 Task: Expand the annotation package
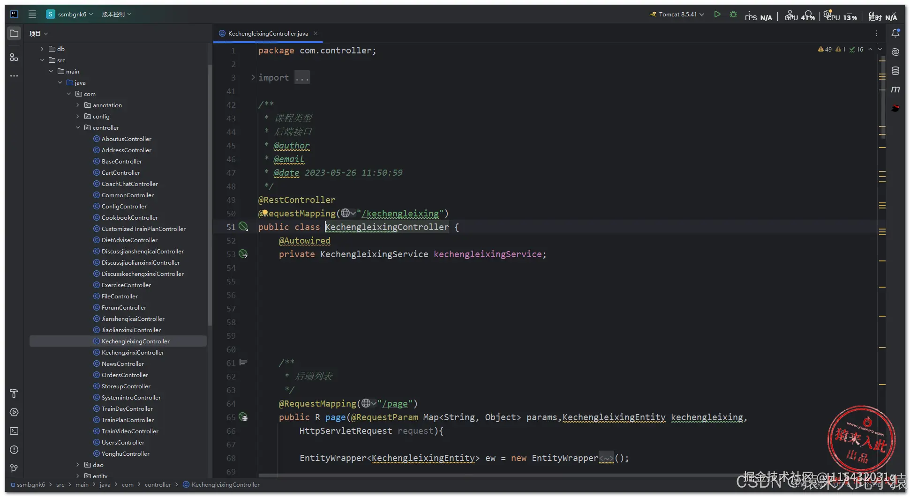[78, 105]
